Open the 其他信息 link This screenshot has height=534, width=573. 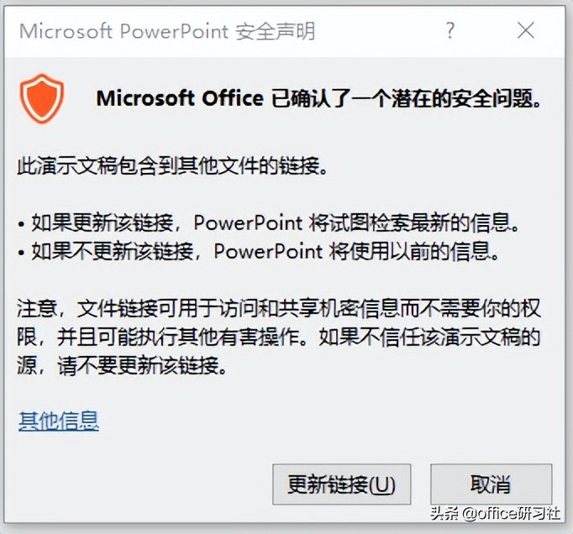click(x=59, y=421)
